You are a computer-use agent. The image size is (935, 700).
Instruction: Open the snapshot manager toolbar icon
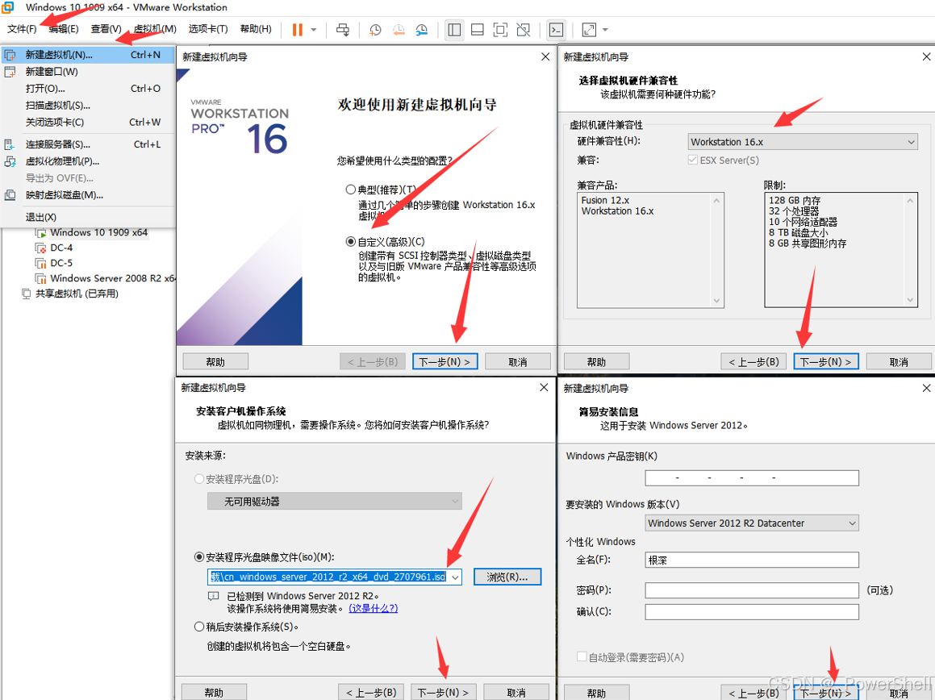[422, 30]
